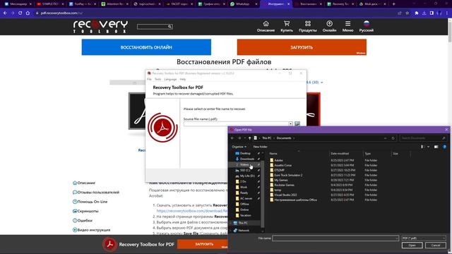Reload the browser page
Viewport: 452px width, 254px height.
tap(20, 13)
